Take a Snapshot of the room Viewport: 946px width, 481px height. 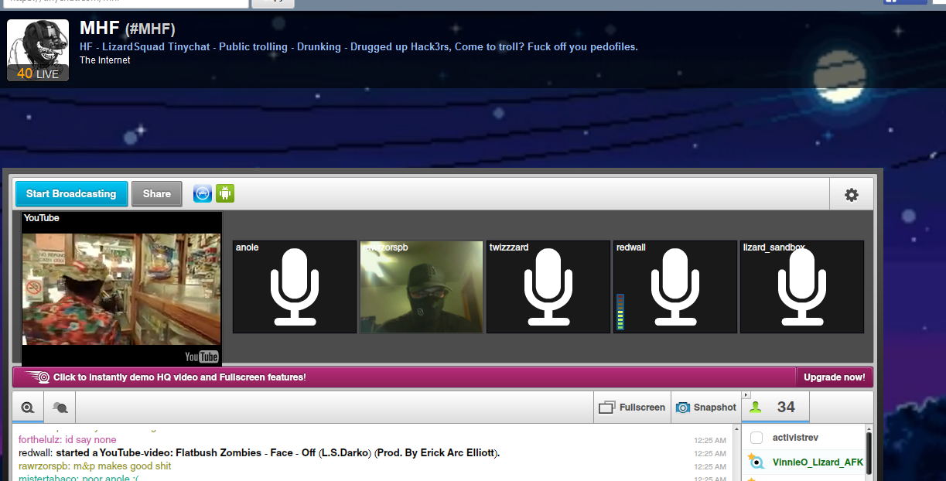[705, 407]
